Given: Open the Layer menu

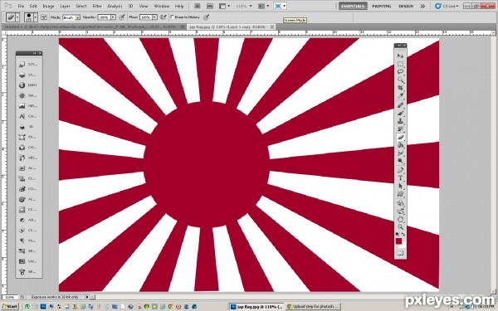Looking at the screenshot, I should click(x=65, y=6).
